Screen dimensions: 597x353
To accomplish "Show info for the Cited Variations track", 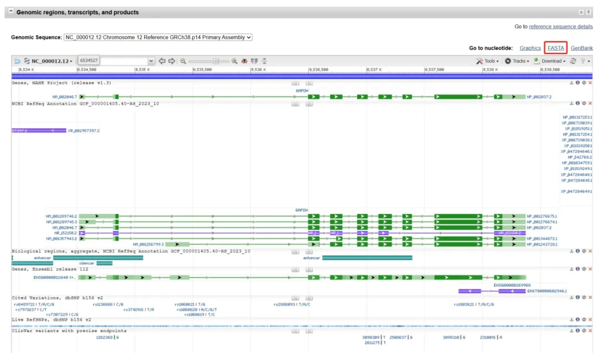I will coord(578,297).
